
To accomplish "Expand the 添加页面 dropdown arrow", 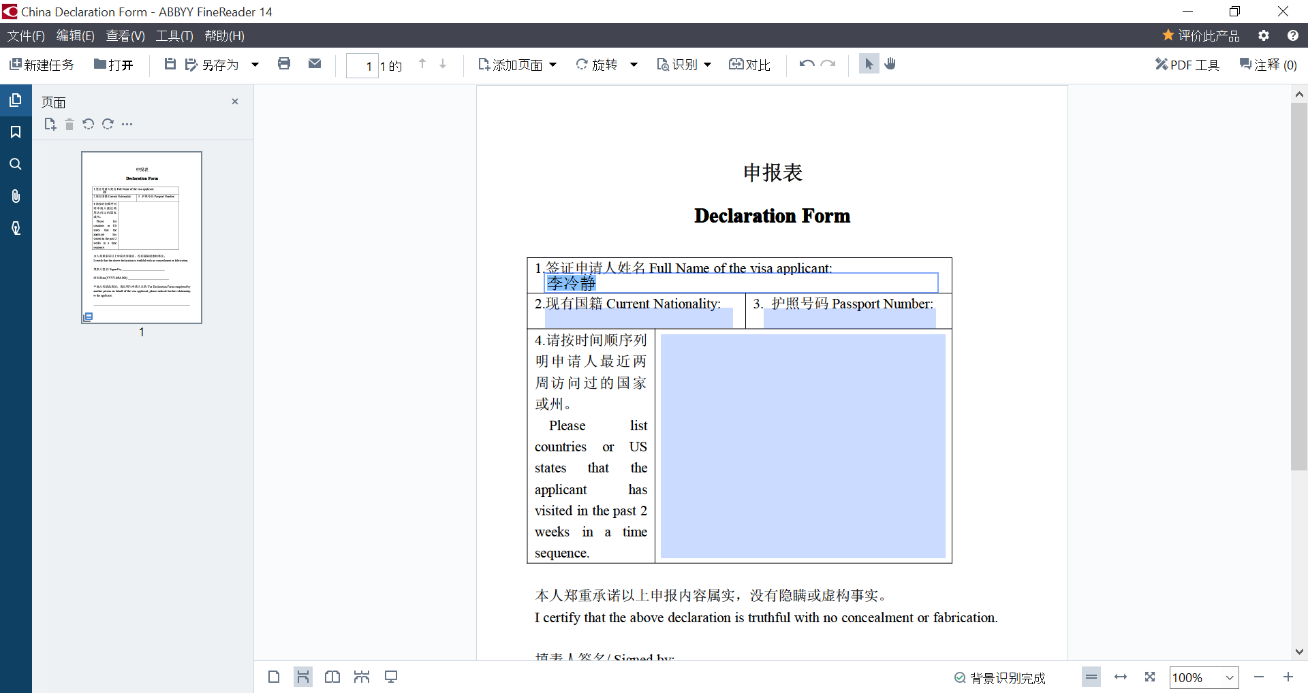I will pyautogui.click(x=553, y=65).
